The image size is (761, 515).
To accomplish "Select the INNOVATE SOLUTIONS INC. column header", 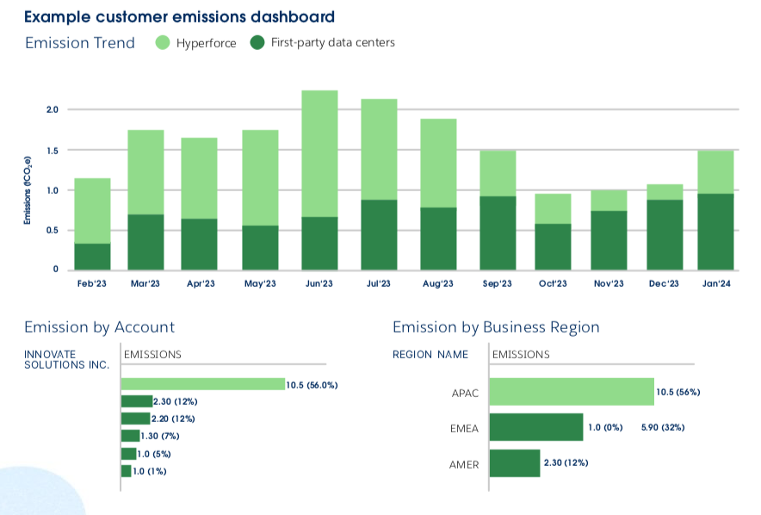I will (67, 360).
